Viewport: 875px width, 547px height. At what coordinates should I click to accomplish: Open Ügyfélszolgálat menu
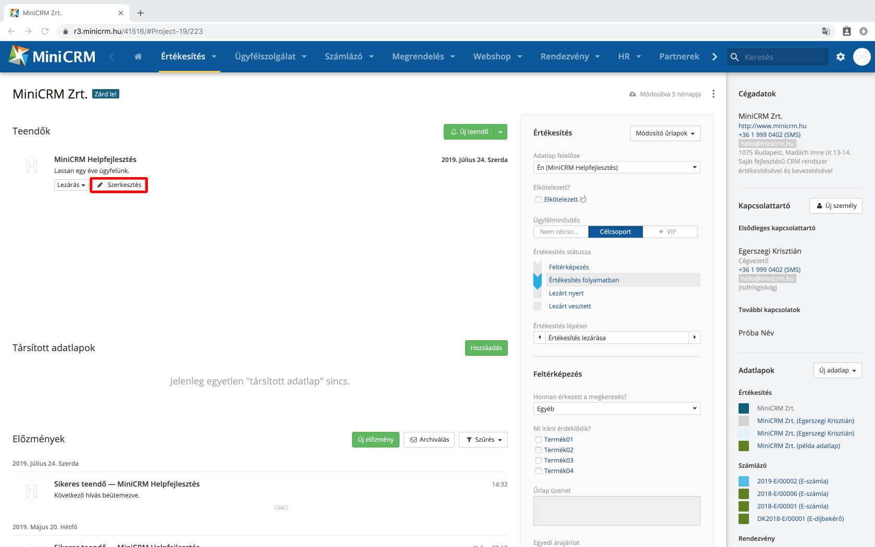tap(271, 57)
